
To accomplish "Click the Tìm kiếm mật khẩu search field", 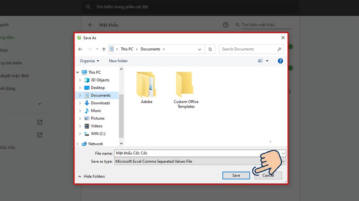I will (267, 25).
